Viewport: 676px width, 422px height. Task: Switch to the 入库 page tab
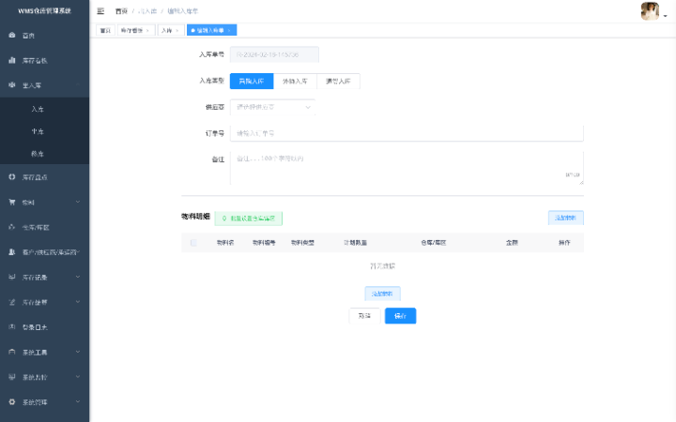(x=171, y=30)
